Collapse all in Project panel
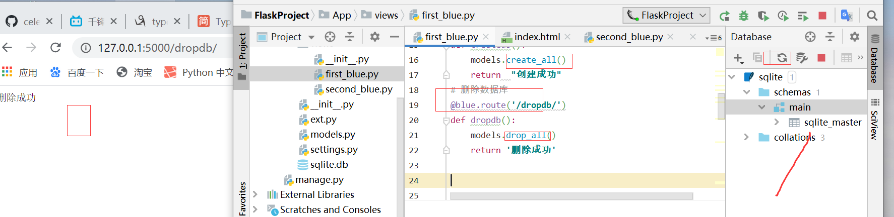894x217 pixels. [x=350, y=37]
